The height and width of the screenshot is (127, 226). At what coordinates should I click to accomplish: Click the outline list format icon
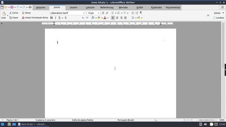pos(125,13)
